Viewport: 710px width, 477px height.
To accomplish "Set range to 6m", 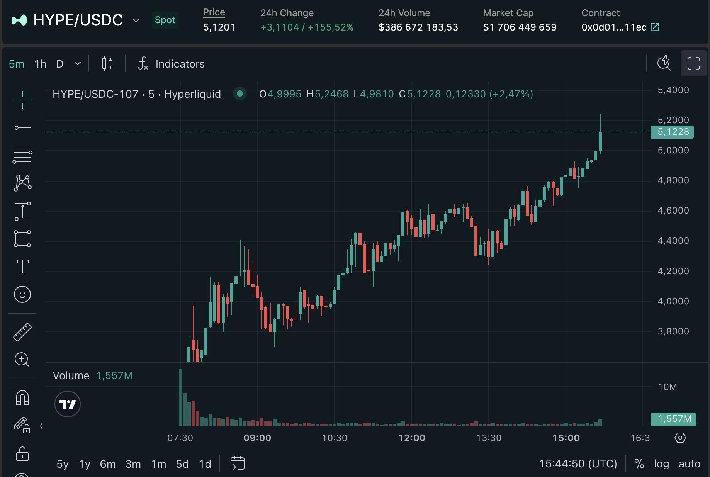I will [x=108, y=464].
